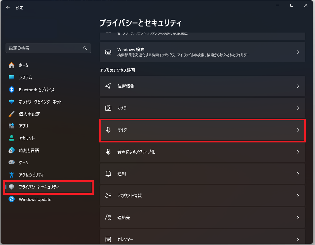Open 時刻と言語 settings
The height and width of the screenshot is (245, 315).
(48, 150)
